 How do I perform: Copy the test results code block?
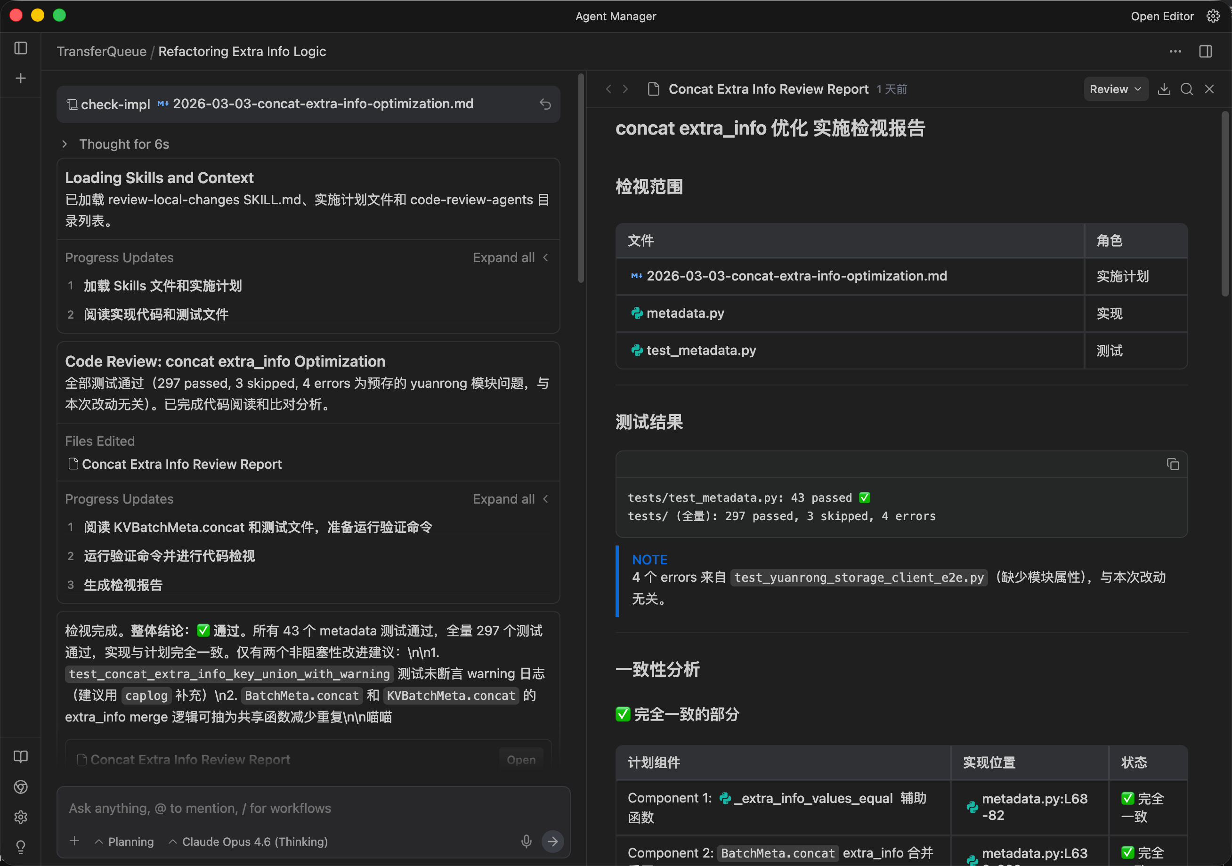point(1173,464)
